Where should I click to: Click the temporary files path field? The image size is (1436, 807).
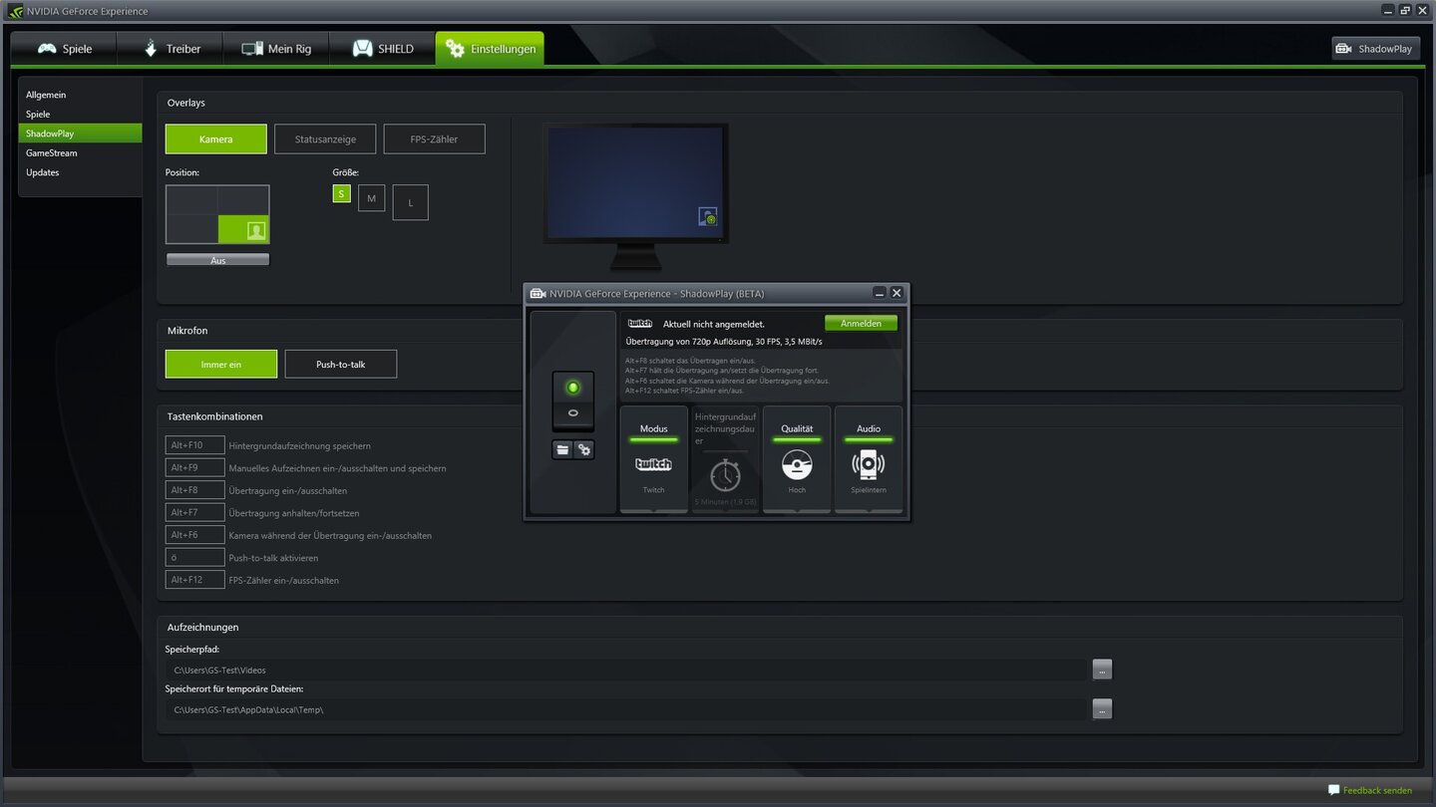(626, 709)
